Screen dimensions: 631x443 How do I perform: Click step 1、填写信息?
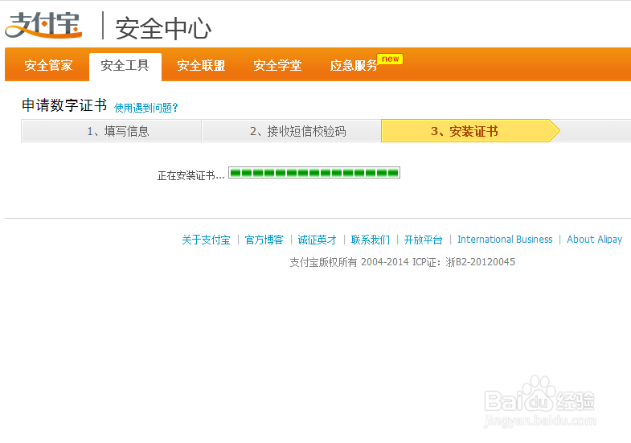click(x=112, y=131)
